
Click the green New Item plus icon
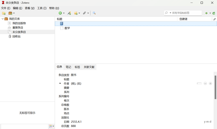60,13
